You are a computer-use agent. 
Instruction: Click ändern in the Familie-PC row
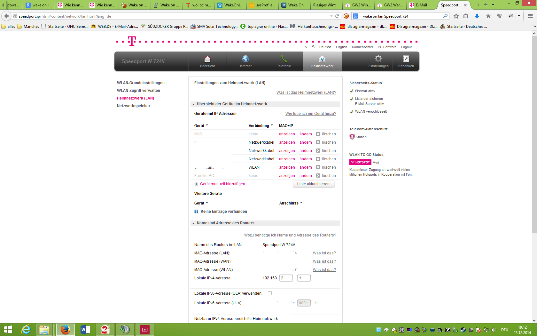pyautogui.click(x=306, y=176)
